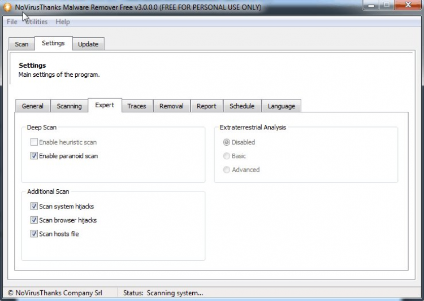This screenshot has width=424, height=301.
Task: Open the Schedule settings tab
Action: click(242, 106)
